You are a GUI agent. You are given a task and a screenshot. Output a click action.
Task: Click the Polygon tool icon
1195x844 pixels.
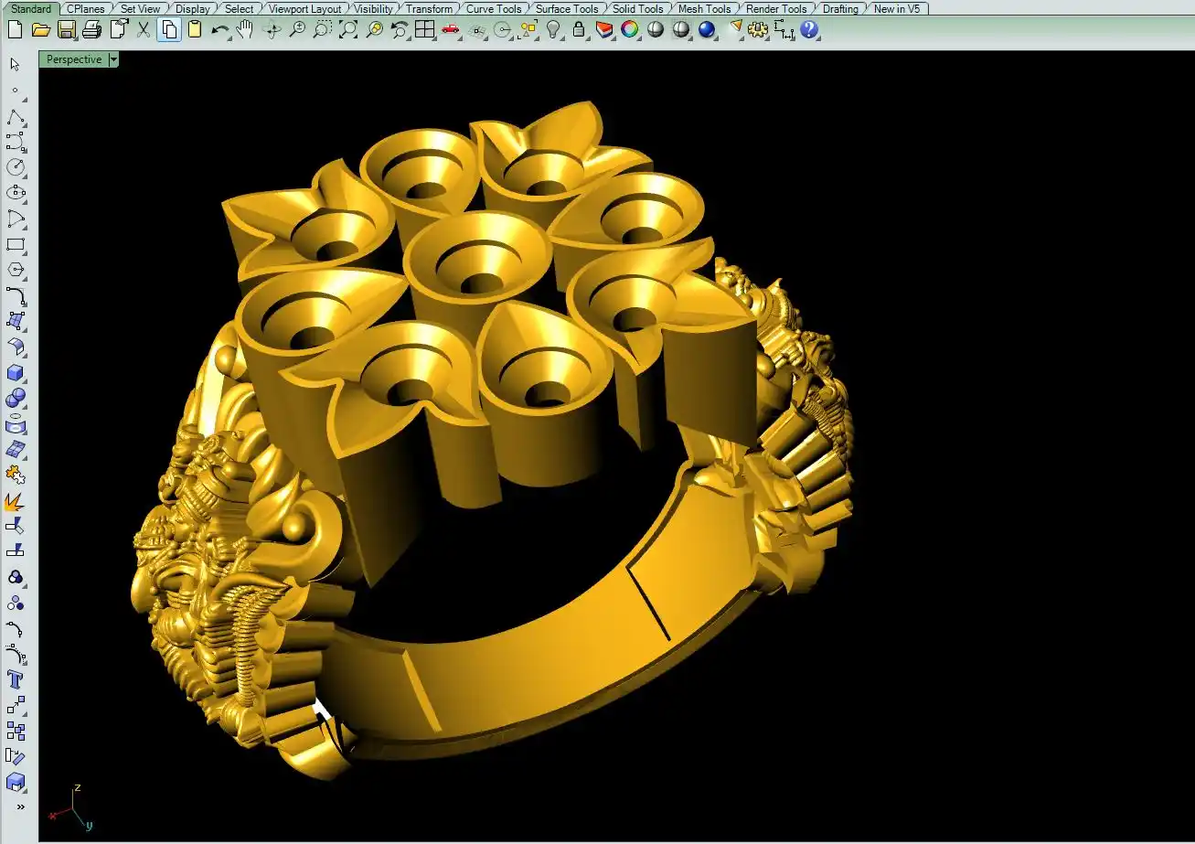point(16,270)
